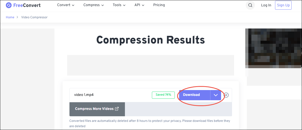Viewport: 302px width, 130px height.
Task: Expand the Convert dropdown menu
Action: (66, 5)
